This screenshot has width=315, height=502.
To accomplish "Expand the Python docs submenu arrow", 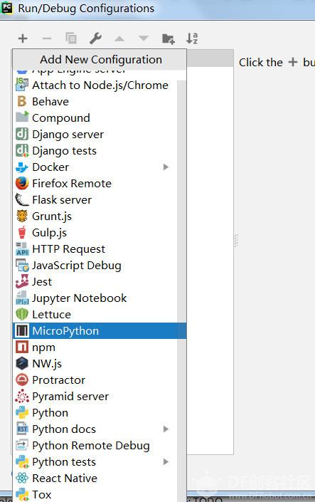I will [166, 429].
